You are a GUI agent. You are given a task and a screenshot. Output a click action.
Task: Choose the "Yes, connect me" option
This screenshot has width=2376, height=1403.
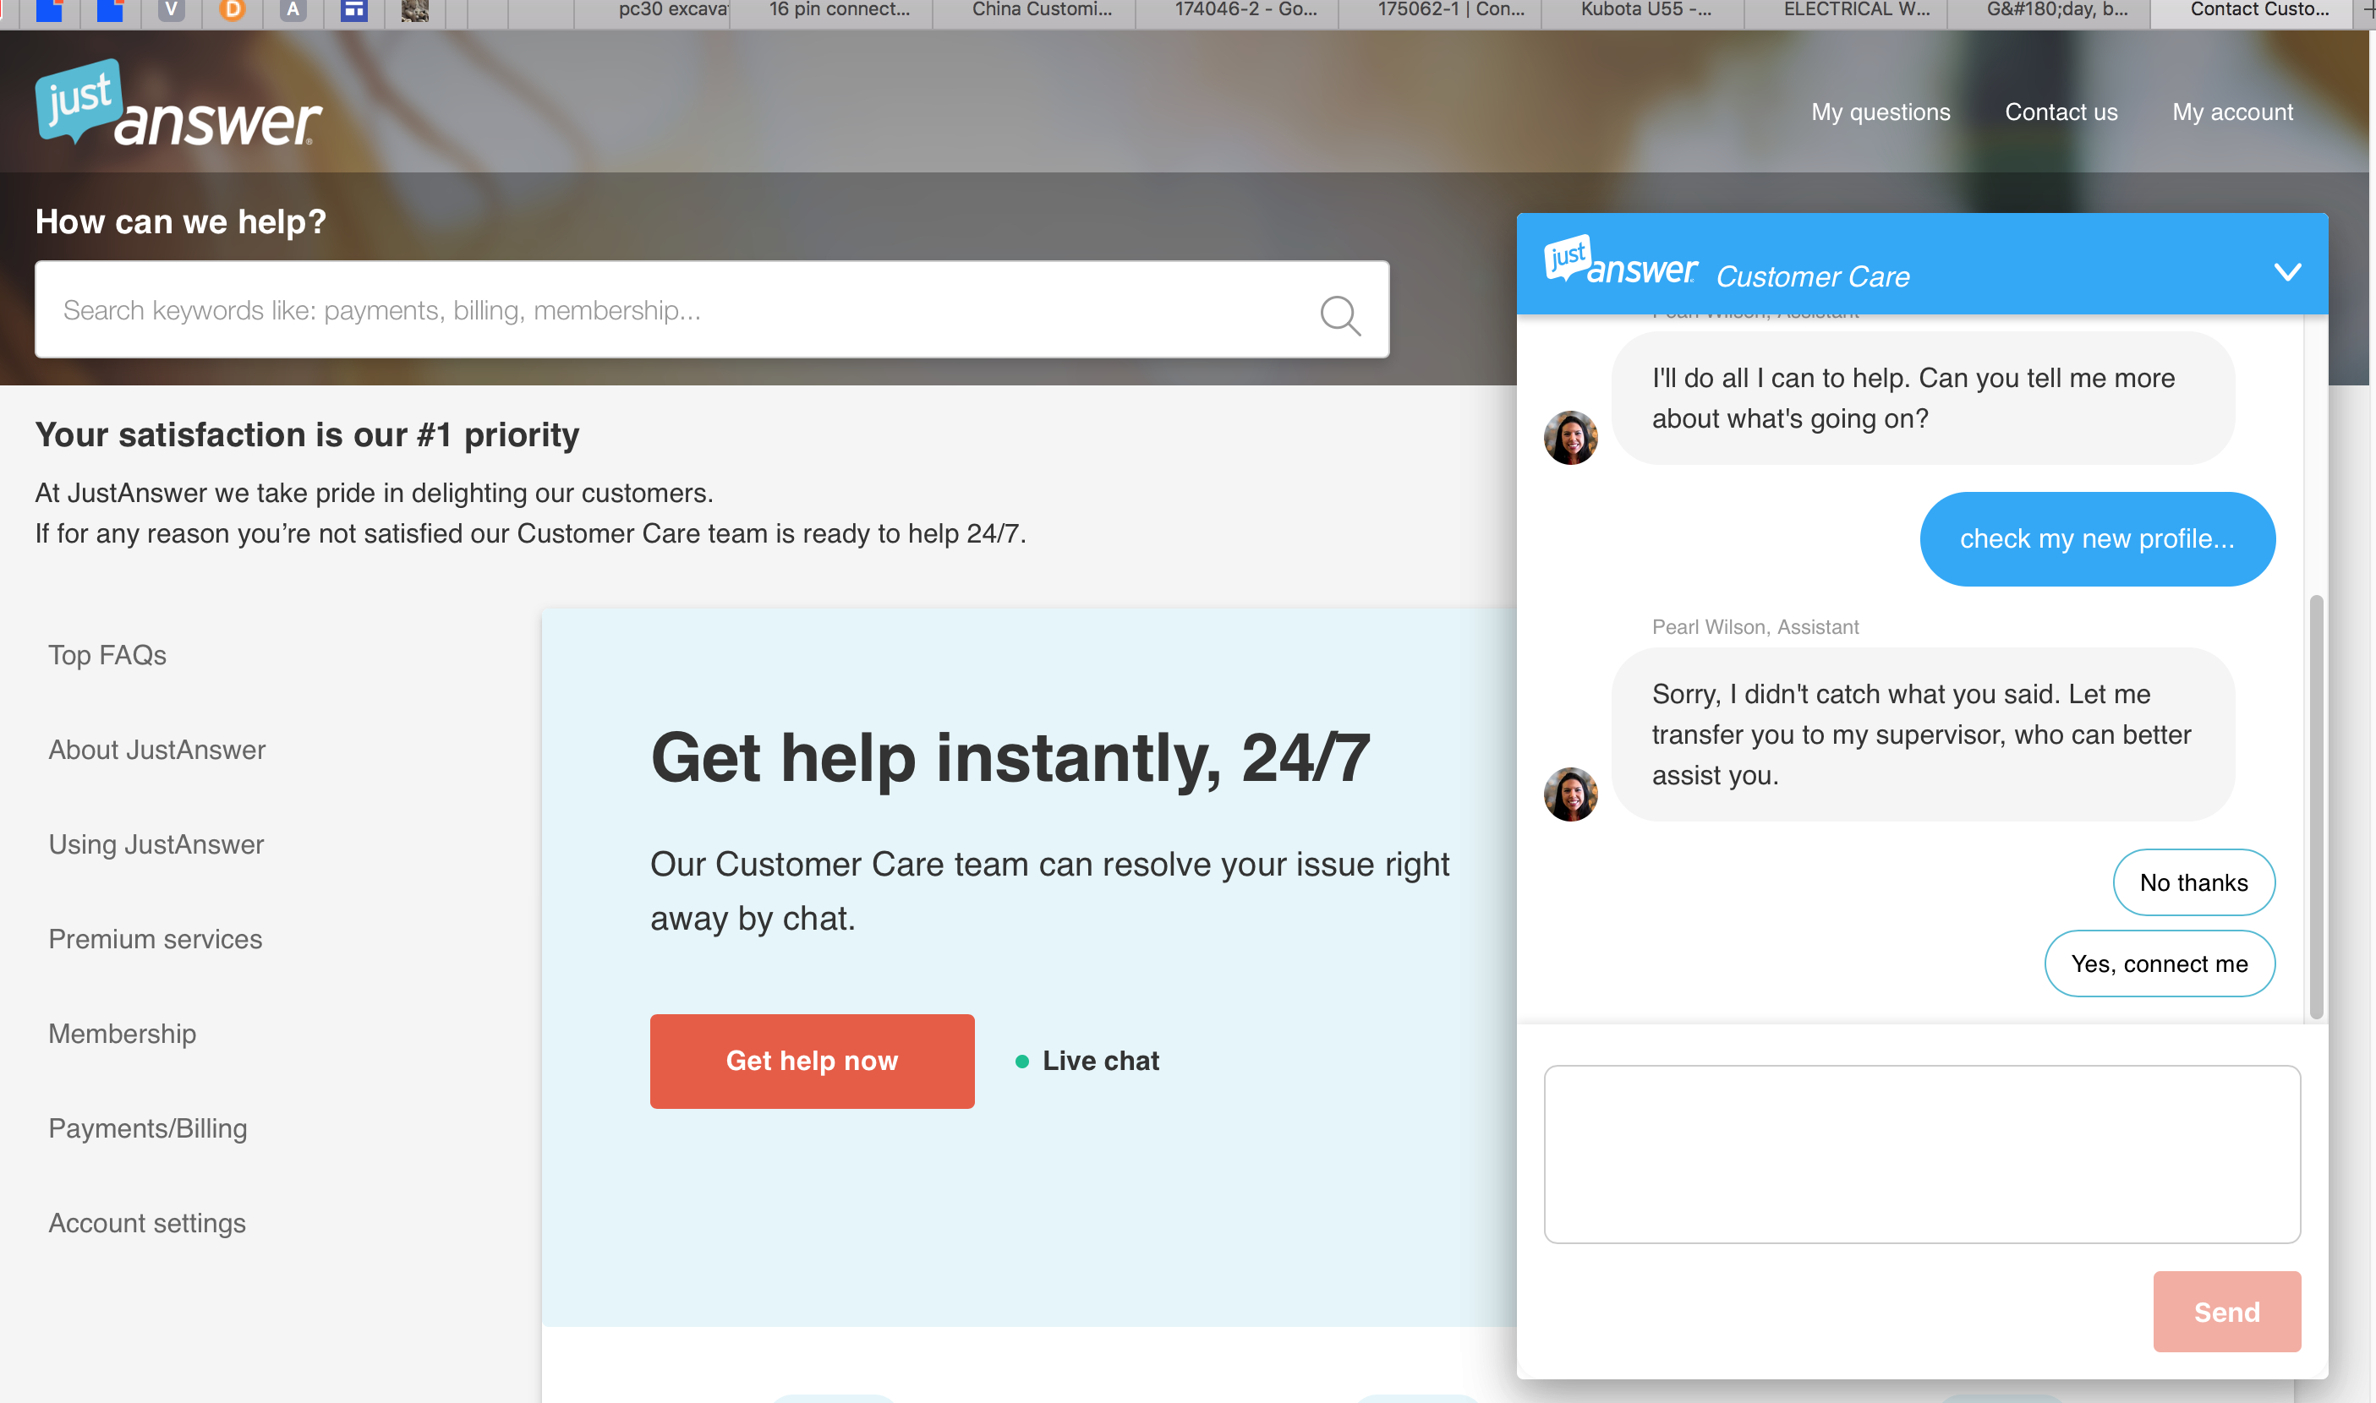(x=2160, y=964)
